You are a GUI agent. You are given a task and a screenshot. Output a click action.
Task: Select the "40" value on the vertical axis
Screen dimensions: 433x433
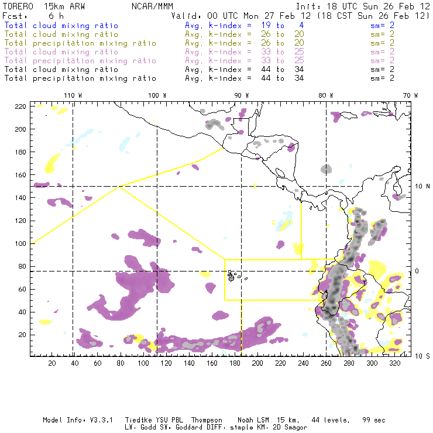[23, 312]
